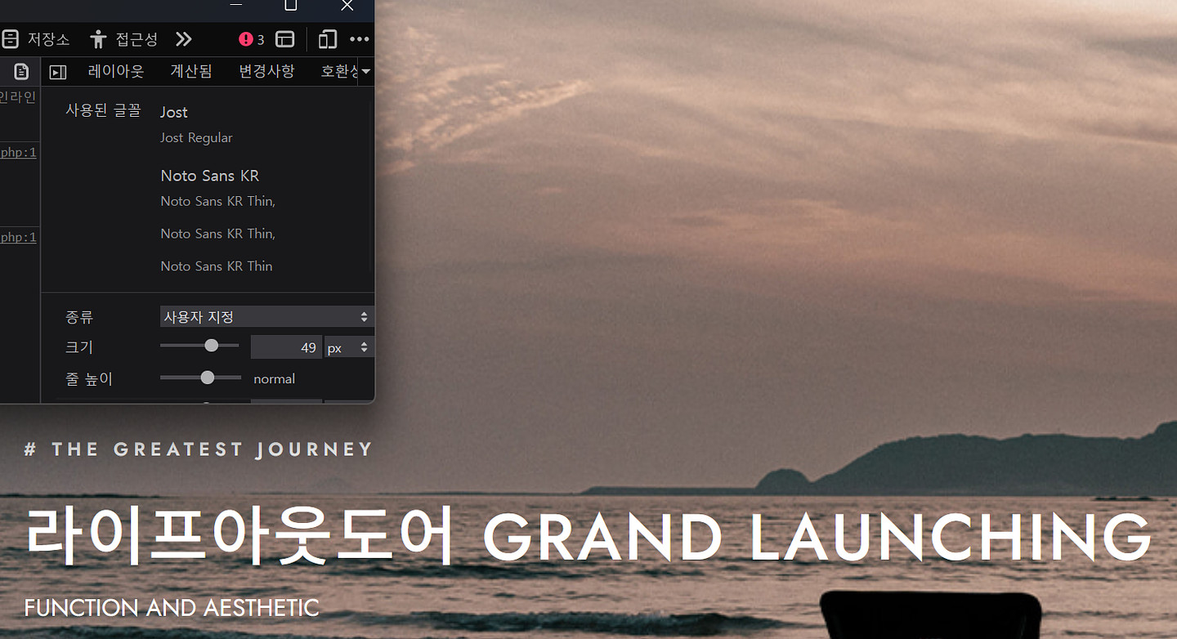
Task: Click the font size field showing 49
Action: [286, 347]
